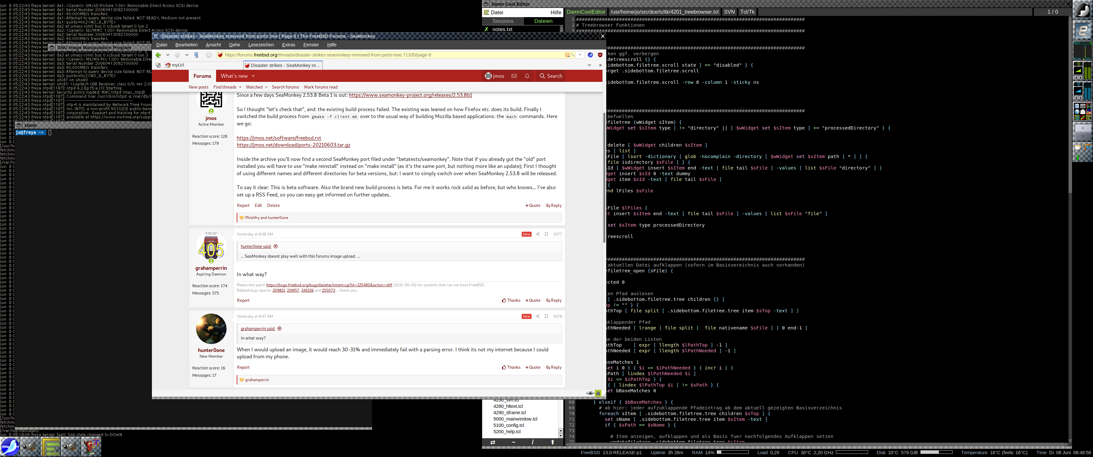Image resolution: width=1093 pixels, height=457 pixels.
Task: Open the Datei menu in SeaMonkey
Action: click(162, 45)
